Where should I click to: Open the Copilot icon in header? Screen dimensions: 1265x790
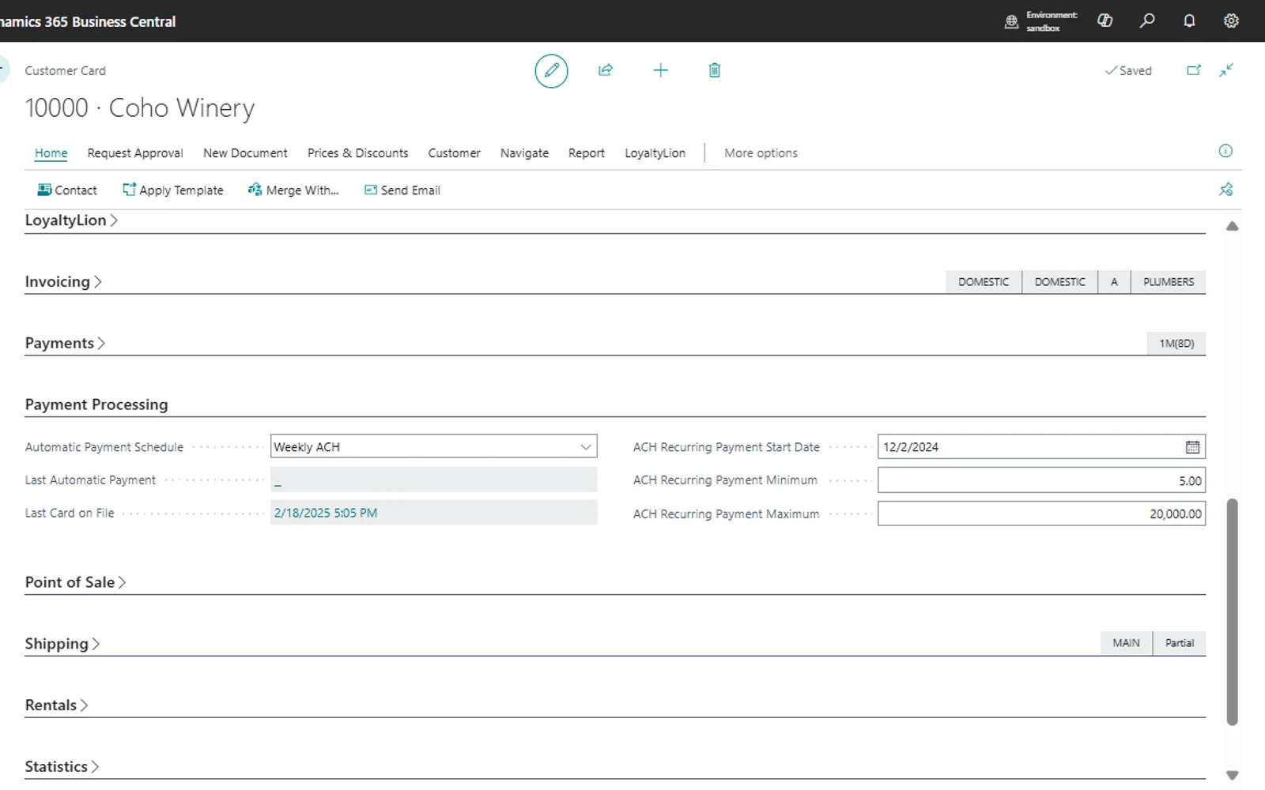[1105, 21]
